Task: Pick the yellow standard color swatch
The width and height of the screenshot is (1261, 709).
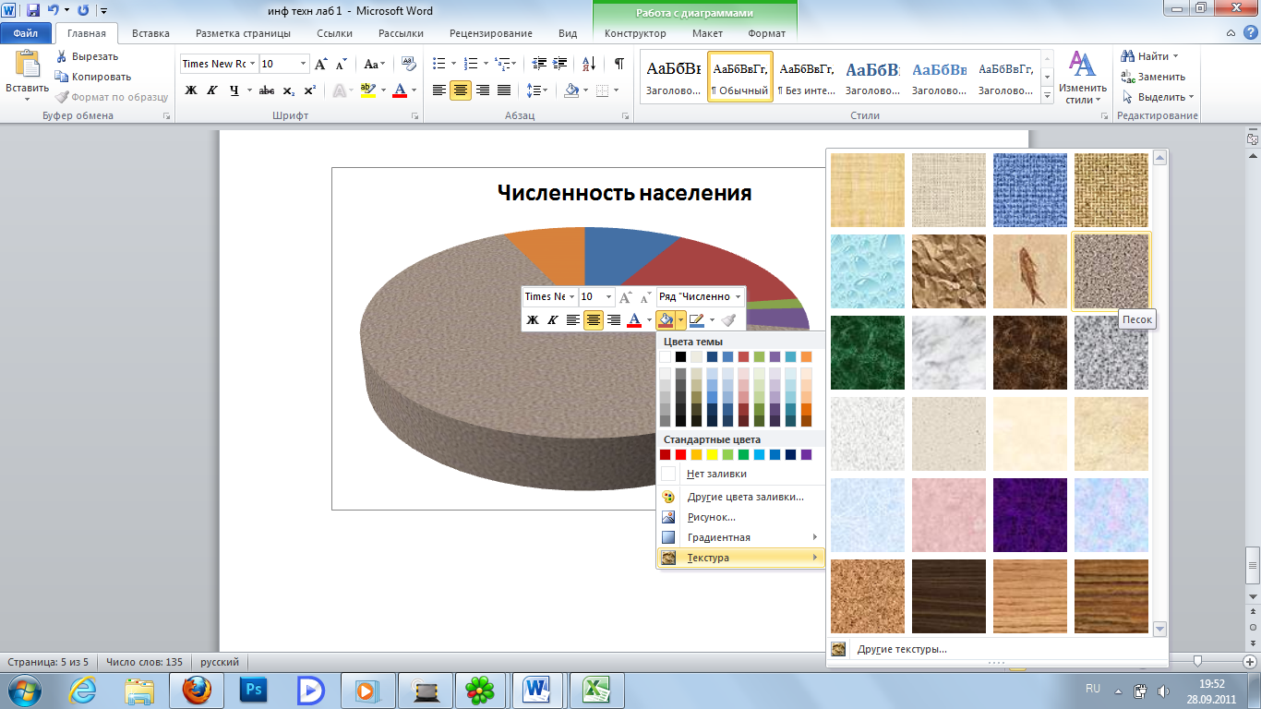Action: tap(711, 454)
